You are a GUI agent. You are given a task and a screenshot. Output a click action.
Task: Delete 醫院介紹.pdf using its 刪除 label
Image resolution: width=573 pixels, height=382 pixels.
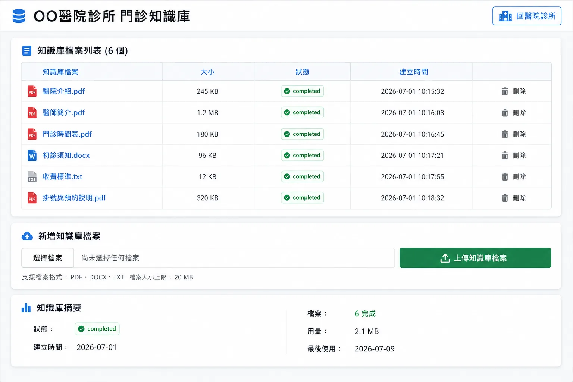coord(519,91)
